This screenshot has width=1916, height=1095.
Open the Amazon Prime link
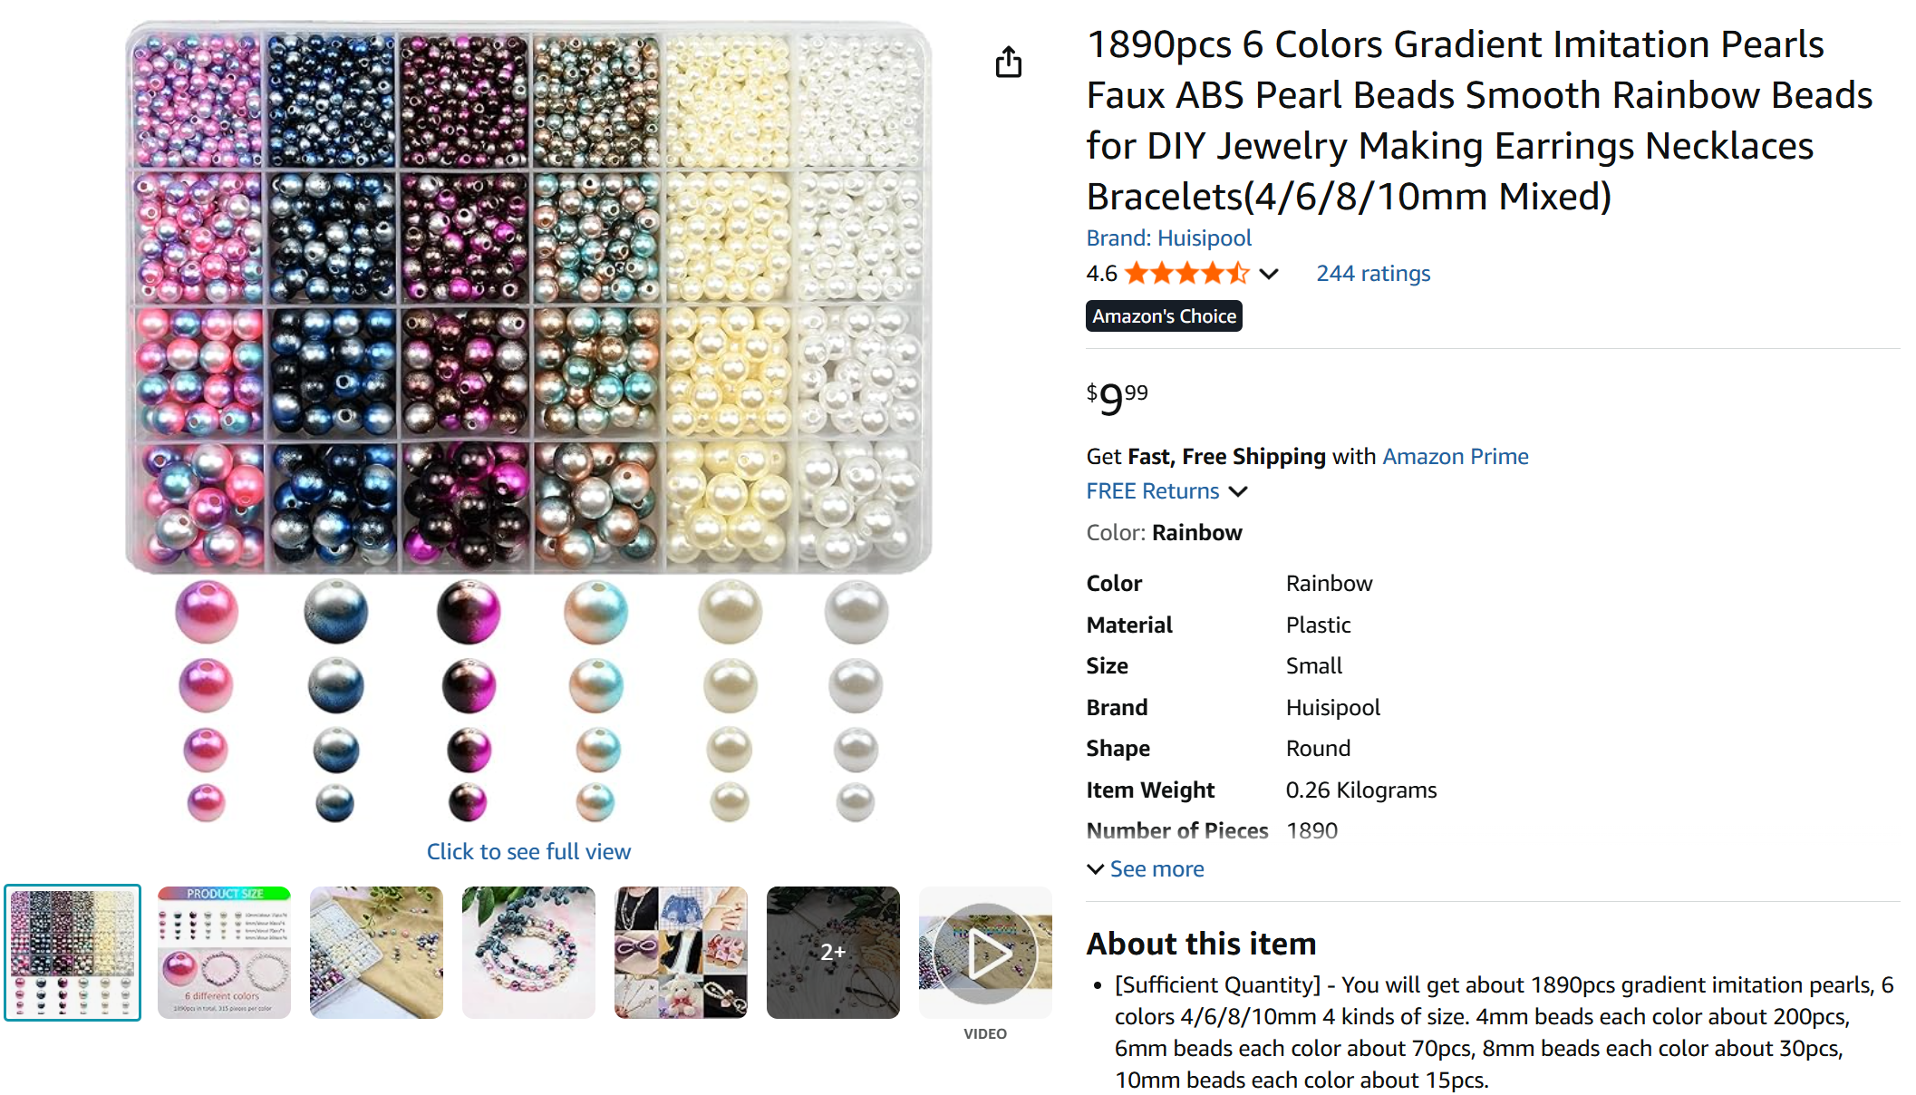click(1455, 456)
